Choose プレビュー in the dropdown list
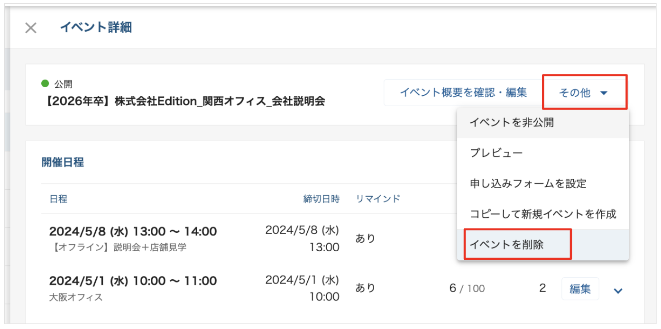Image resolution: width=661 pixels, height=329 pixels. (x=496, y=153)
